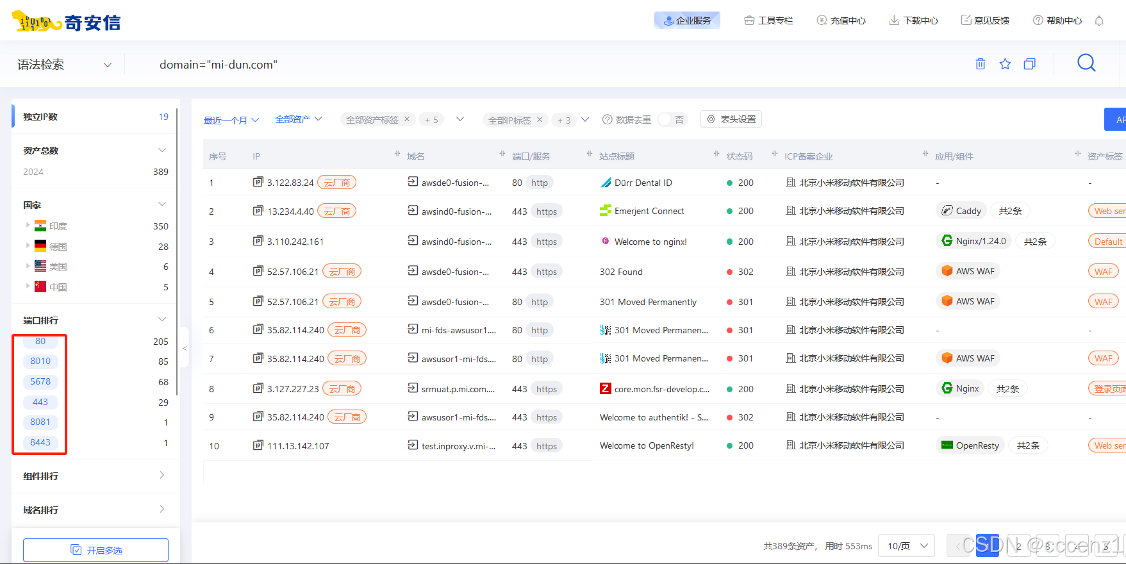Open 意见反馈 menu
Image resolution: width=1126 pixels, height=564 pixels.
pyautogui.click(x=985, y=21)
